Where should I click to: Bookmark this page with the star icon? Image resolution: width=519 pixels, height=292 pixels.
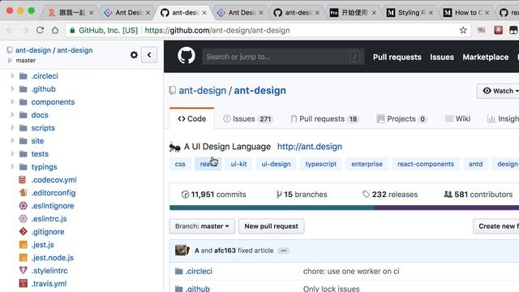pos(463,30)
